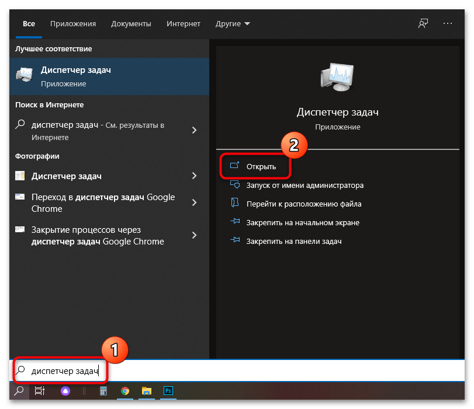The image size is (474, 409).
Task: Launch purple Alice assistant taskbar icon
Action: [x=65, y=391]
